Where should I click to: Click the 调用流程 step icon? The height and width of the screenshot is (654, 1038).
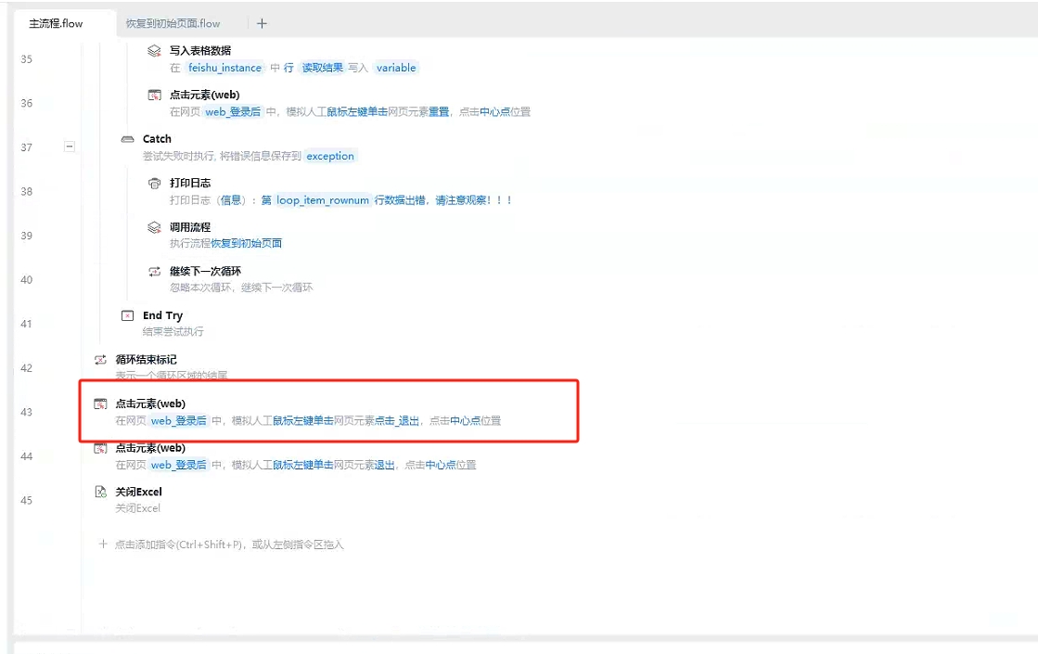tap(154, 227)
